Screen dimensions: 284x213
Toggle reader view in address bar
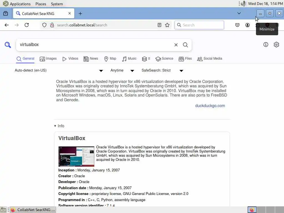click(159, 25)
